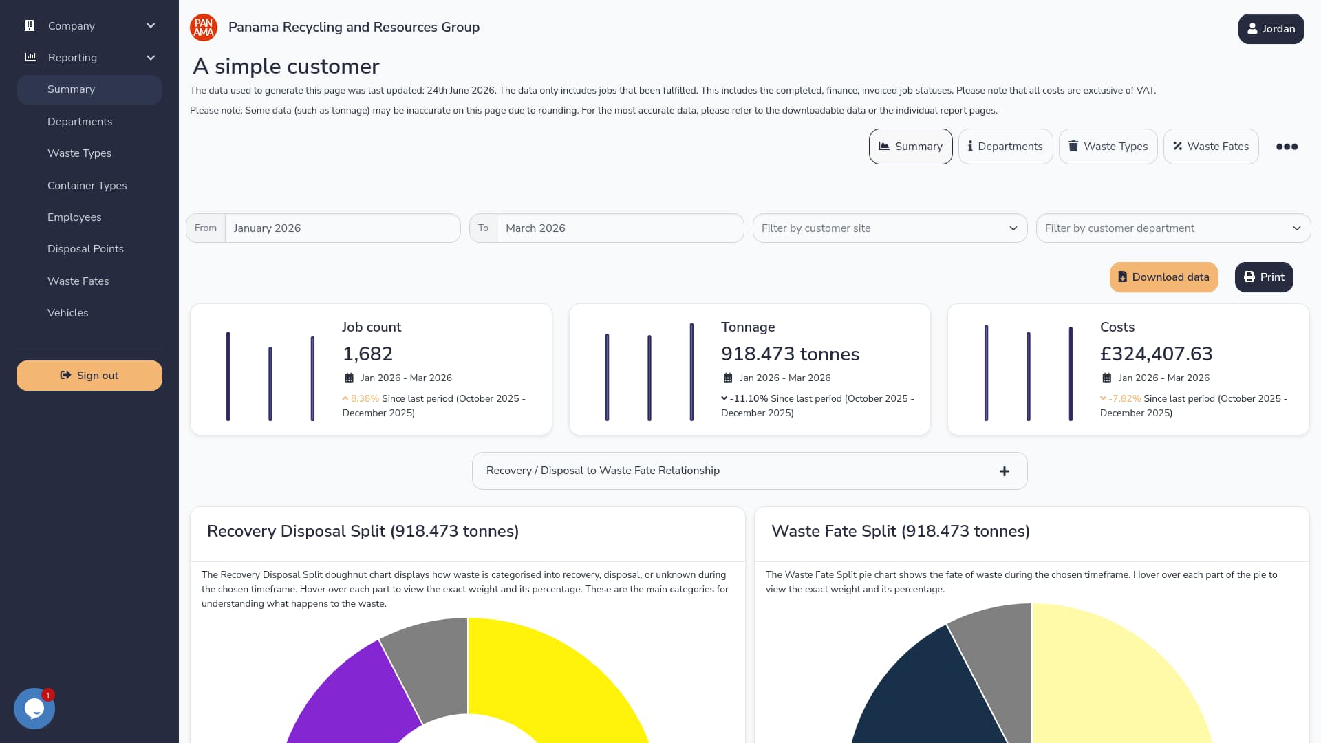
Task: Select Disposal Points in the sidebar
Action: pyautogui.click(x=85, y=249)
